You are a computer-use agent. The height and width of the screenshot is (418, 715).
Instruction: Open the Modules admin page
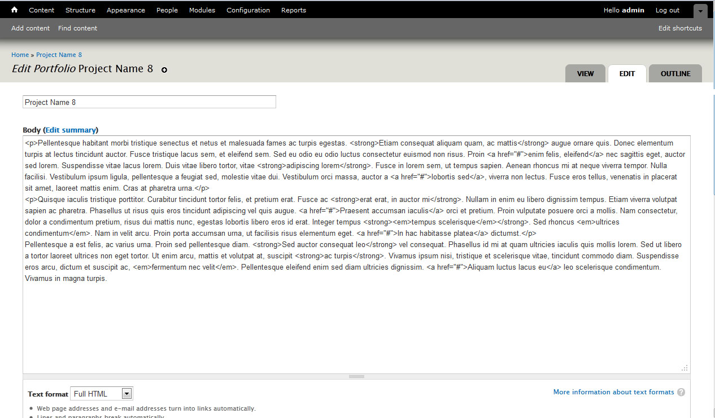202,10
